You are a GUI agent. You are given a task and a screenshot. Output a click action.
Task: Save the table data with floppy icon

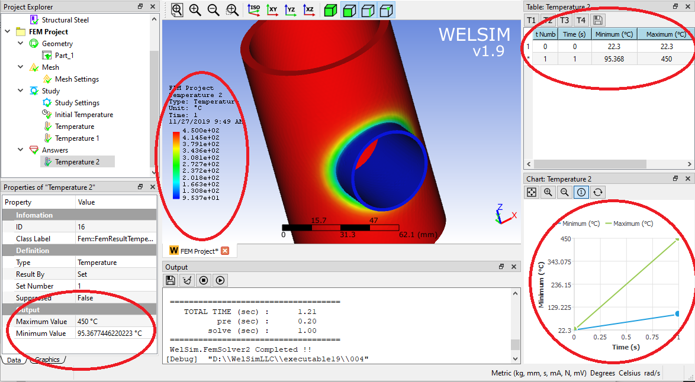click(x=597, y=20)
